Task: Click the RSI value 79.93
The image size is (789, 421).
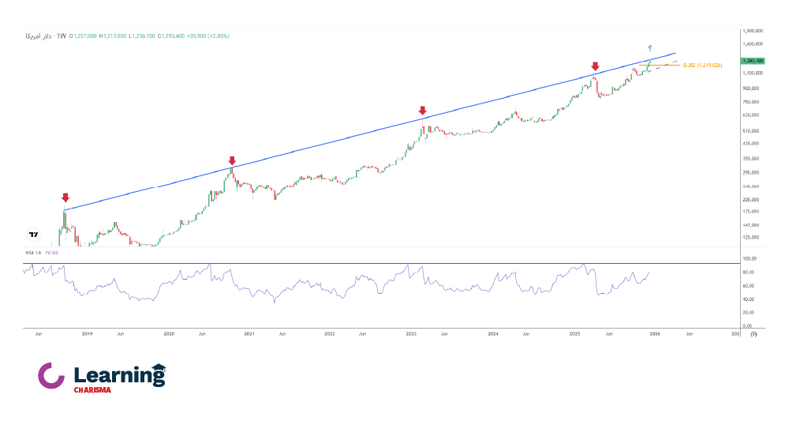Action: click(x=52, y=253)
